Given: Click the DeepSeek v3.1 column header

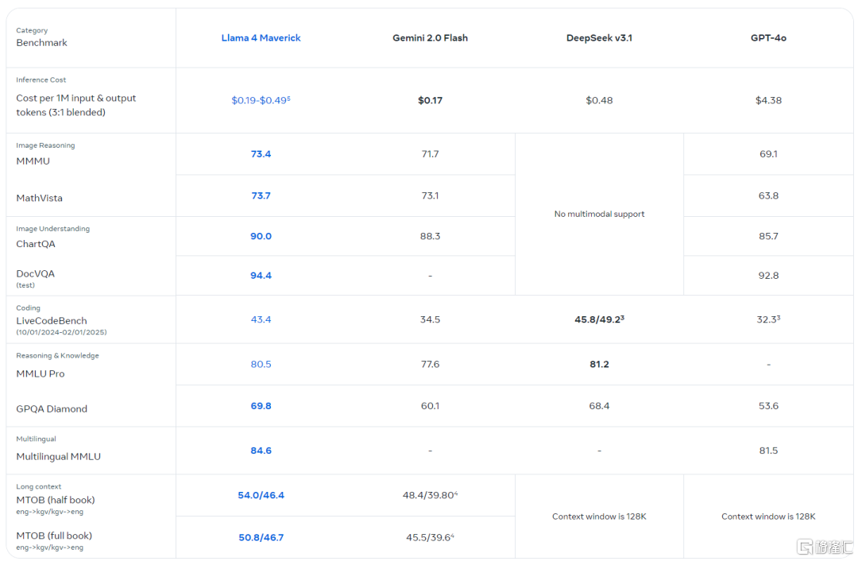Looking at the screenshot, I should tap(599, 38).
